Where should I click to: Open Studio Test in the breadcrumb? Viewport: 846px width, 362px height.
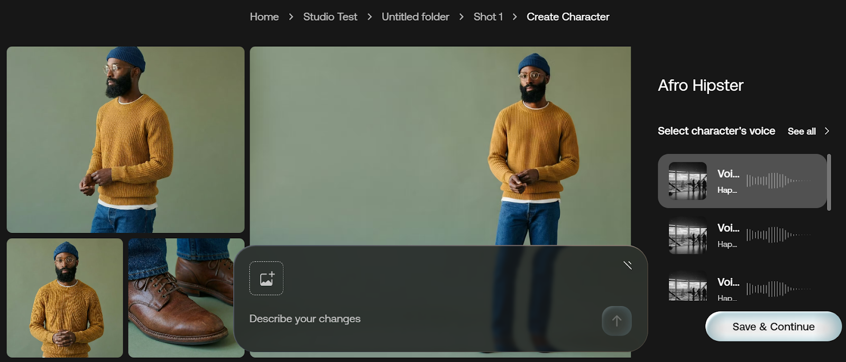click(x=330, y=17)
